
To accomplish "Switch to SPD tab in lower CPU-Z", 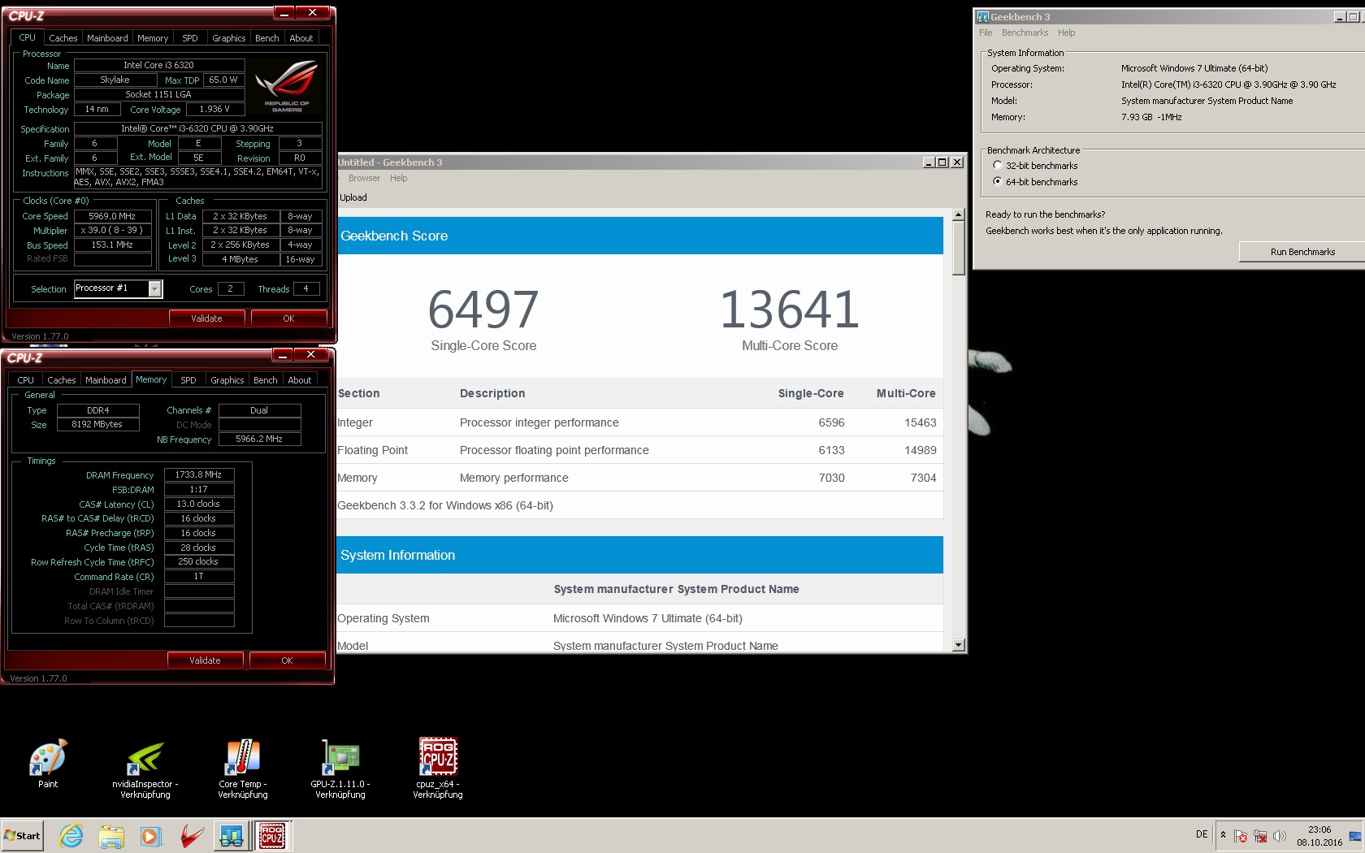I will point(188,380).
